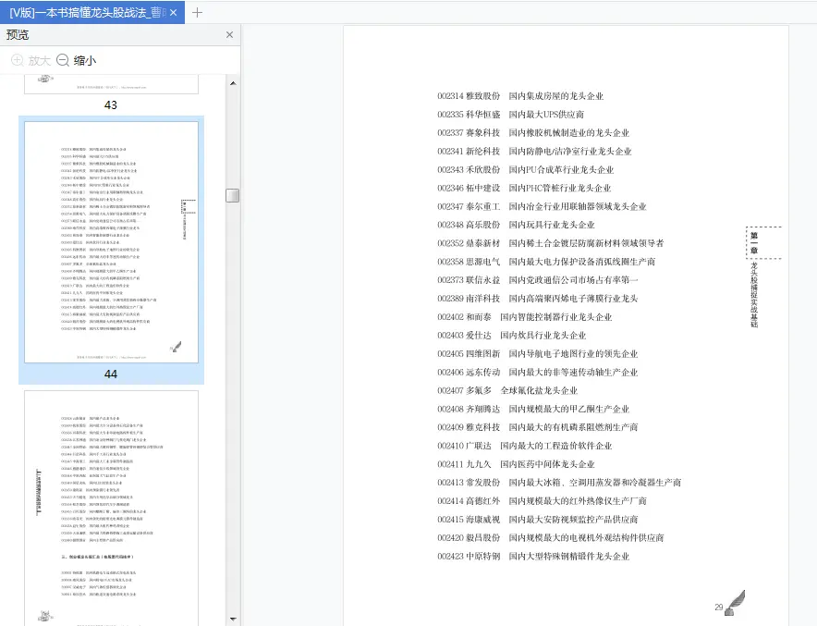Click the 放大 text label

[40, 60]
